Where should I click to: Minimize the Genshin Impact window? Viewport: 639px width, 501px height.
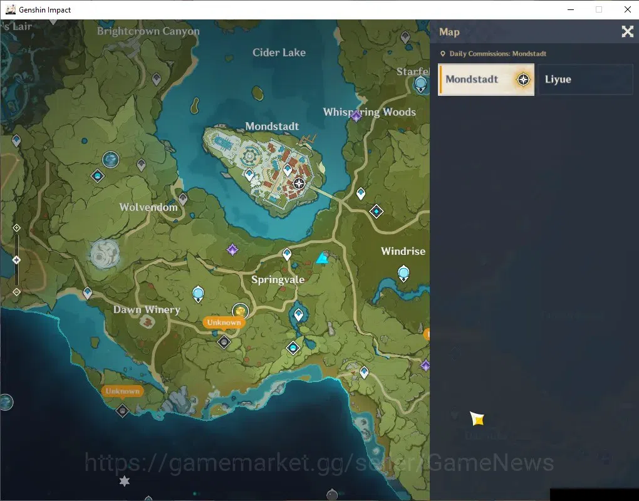coord(571,9)
